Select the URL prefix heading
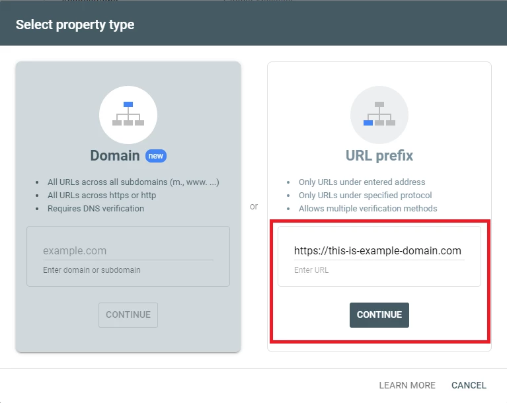 click(379, 156)
